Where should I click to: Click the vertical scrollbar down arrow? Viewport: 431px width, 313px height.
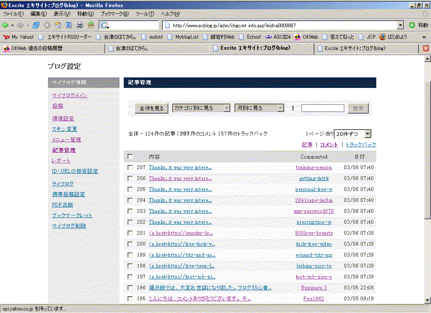click(427, 300)
